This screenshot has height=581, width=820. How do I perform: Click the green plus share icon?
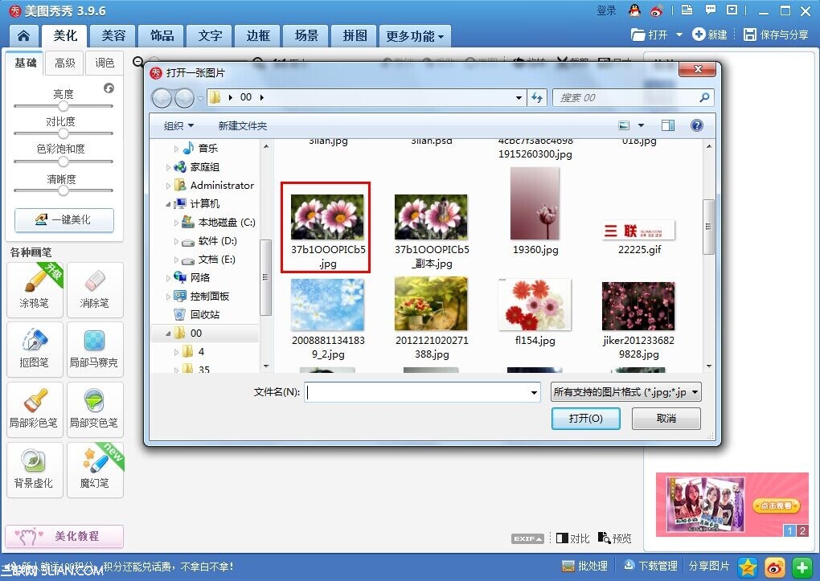tap(802, 567)
